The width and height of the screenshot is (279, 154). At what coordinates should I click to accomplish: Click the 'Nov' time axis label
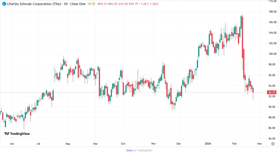point(153,143)
